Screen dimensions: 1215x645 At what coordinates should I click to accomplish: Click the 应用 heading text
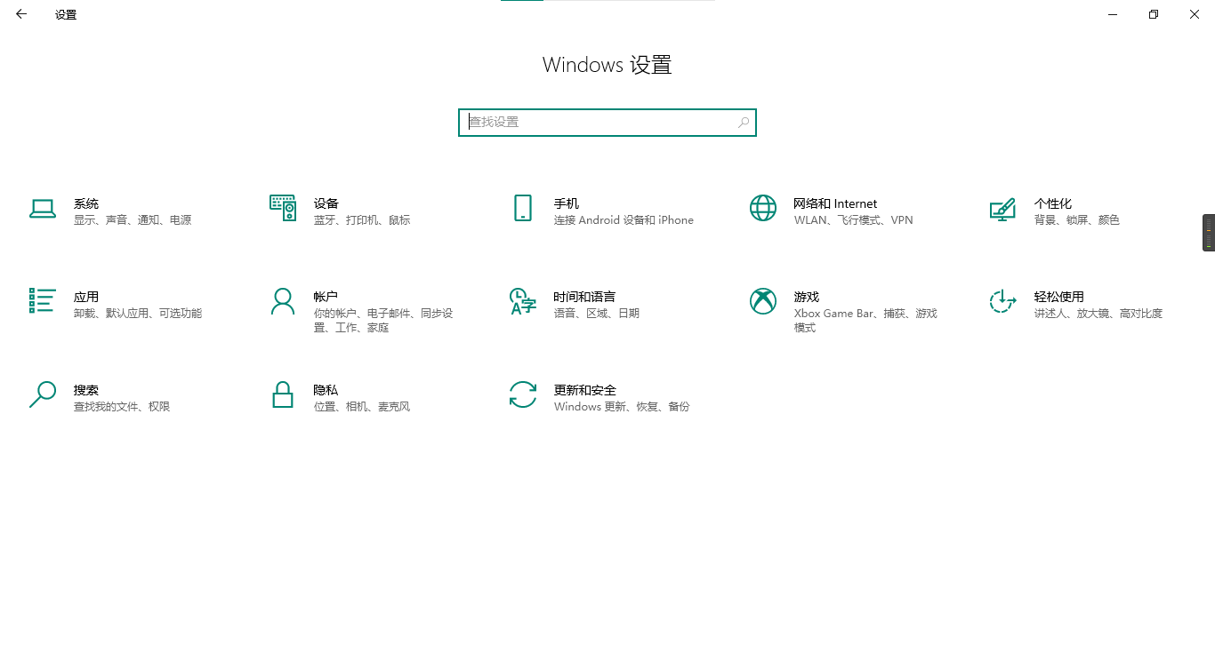point(86,297)
